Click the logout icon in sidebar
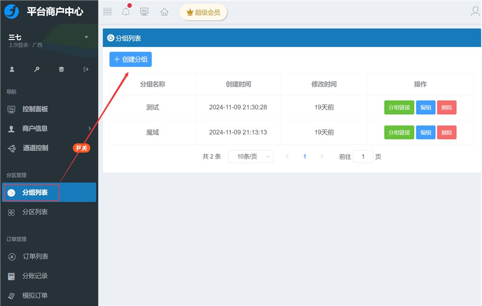This screenshot has height=306, width=482. tap(86, 69)
